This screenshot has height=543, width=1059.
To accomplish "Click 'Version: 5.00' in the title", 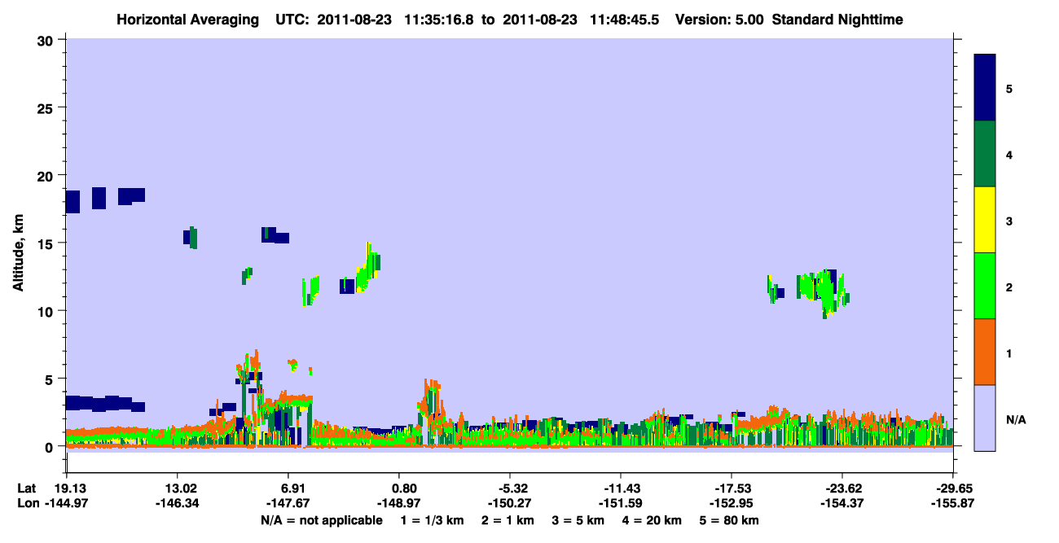I will point(719,19).
